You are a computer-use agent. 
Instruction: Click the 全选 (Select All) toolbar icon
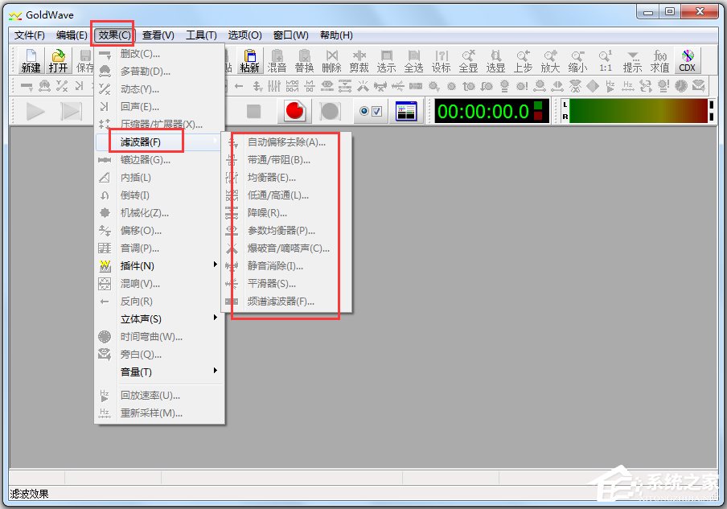(414, 61)
